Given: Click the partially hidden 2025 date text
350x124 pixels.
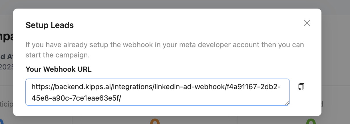Looking at the screenshot, I should (x=6, y=67).
